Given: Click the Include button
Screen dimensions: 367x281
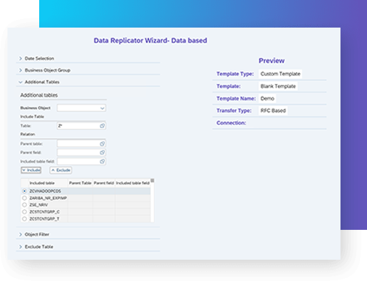Looking at the screenshot, I should [31, 170].
